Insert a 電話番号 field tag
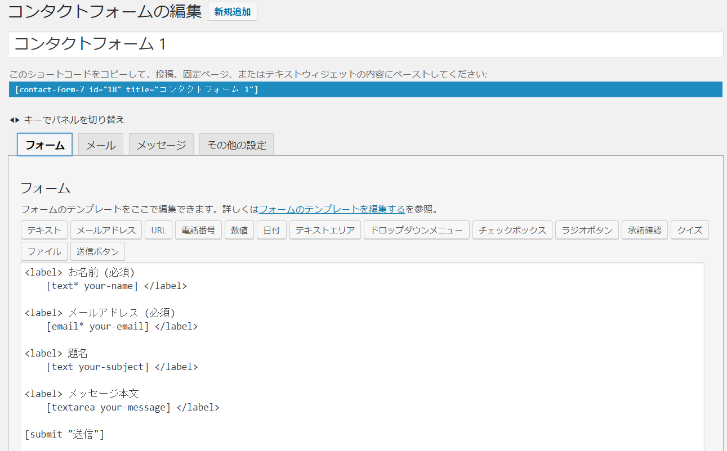This screenshot has height=451, width=727. pyautogui.click(x=199, y=230)
